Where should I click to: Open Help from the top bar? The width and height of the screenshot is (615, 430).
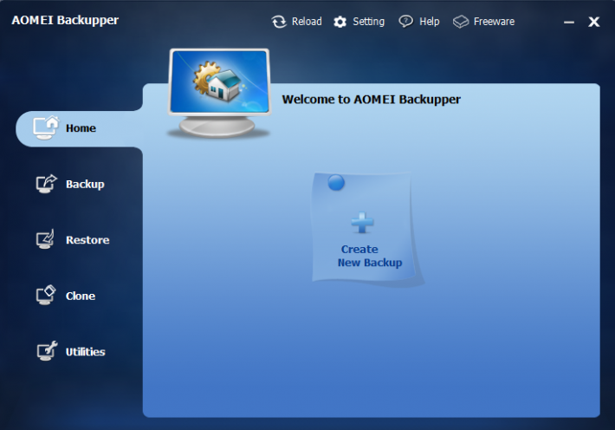[429, 22]
